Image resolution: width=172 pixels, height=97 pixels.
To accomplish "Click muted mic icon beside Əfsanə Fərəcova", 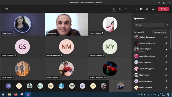I will (166, 81).
